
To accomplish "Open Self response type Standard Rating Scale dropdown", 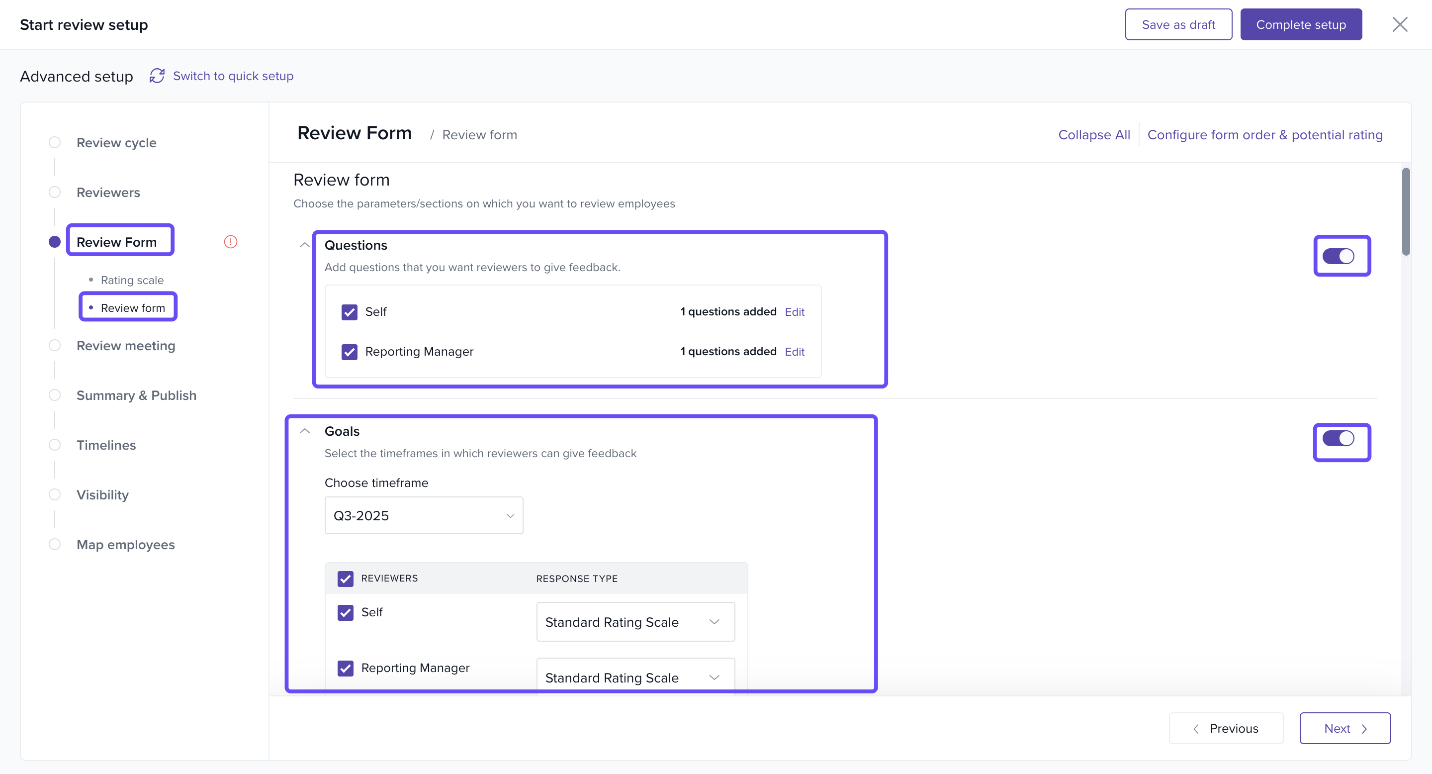I will (635, 622).
